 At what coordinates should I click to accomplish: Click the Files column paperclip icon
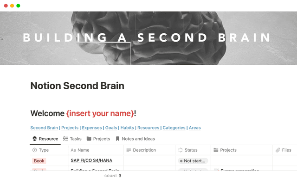tap(278, 150)
